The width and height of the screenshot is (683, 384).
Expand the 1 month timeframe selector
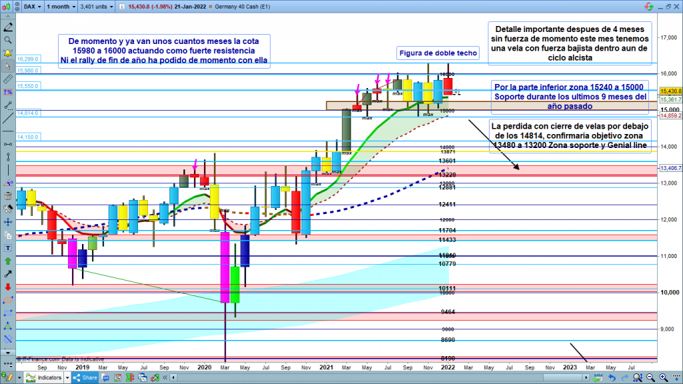tap(62, 5)
